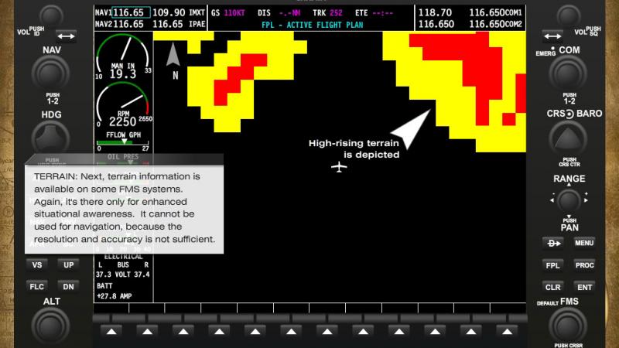Click the NAV2 standby frequency 116.65
Viewport: 619px width, 348px height.
tap(128, 24)
